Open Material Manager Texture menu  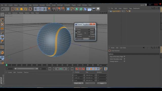[26, 73]
